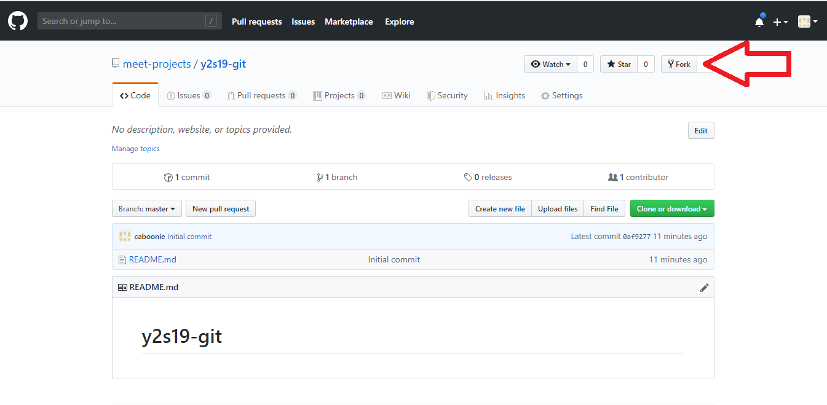Open Initial commit message in README.md row

point(394,259)
